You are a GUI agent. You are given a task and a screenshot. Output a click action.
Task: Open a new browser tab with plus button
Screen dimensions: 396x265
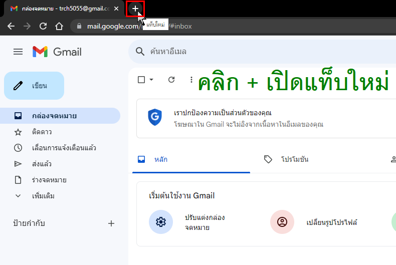click(x=135, y=9)
